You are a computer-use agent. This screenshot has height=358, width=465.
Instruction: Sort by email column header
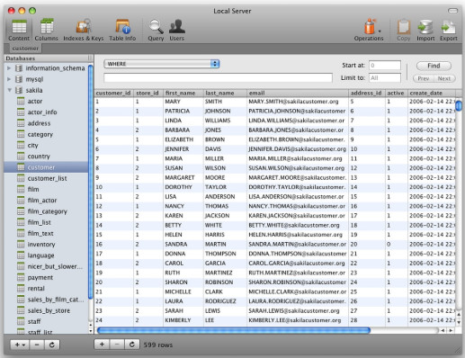pos(298,93)
